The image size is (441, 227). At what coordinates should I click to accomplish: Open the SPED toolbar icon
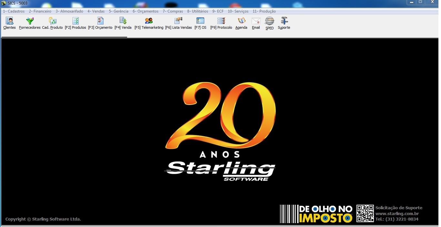[269, 21]
